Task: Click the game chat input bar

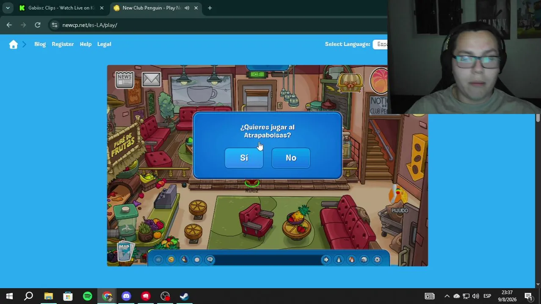Action: (x=268, y=260)
